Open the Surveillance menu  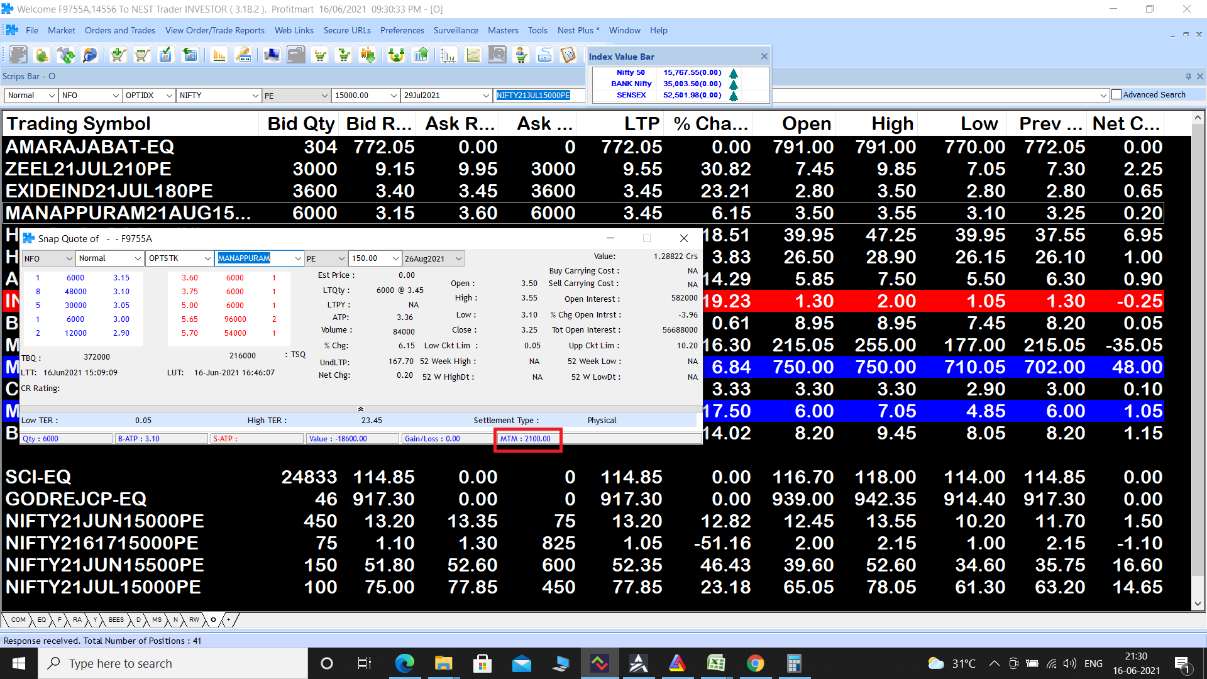point(456,30)
